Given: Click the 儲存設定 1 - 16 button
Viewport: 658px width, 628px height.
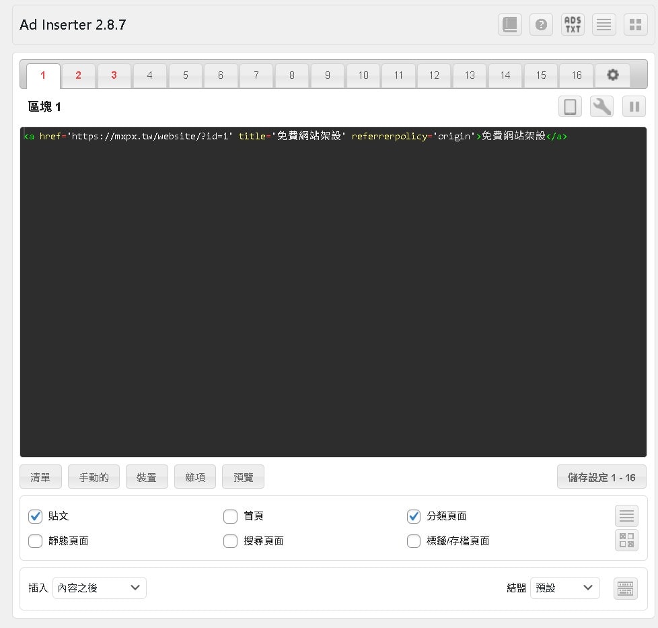Looking at the screenshot, I should tap(601, 477).
